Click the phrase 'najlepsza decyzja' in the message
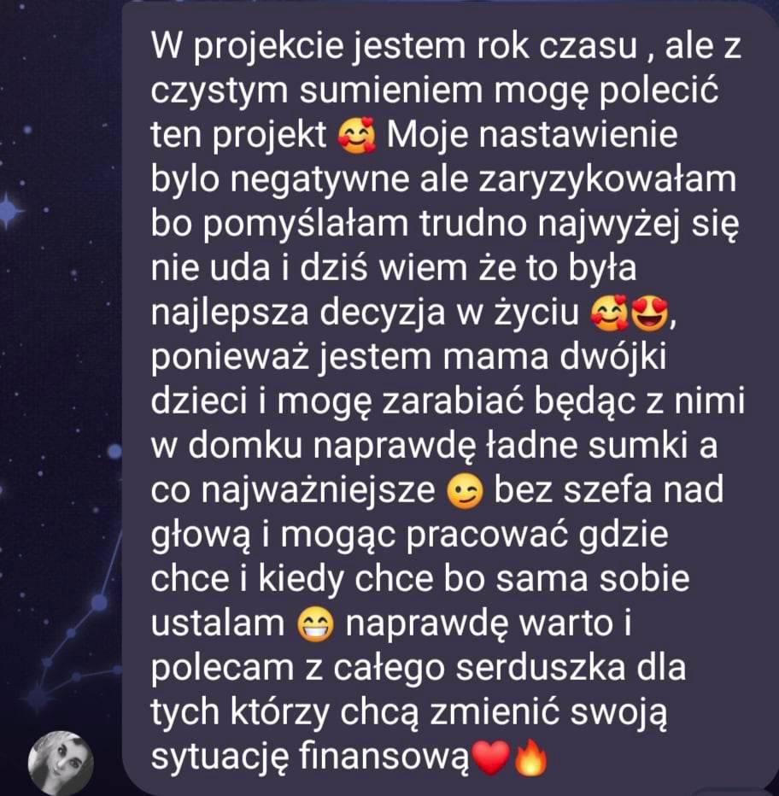Image resolution: width=779 pixels, height=796 pixels. [x=298, y=313]
